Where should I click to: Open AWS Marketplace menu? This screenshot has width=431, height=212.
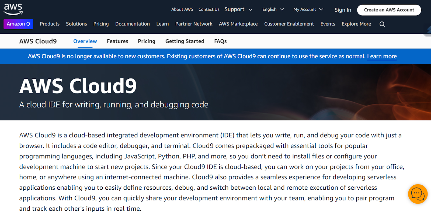pos(238,24)
